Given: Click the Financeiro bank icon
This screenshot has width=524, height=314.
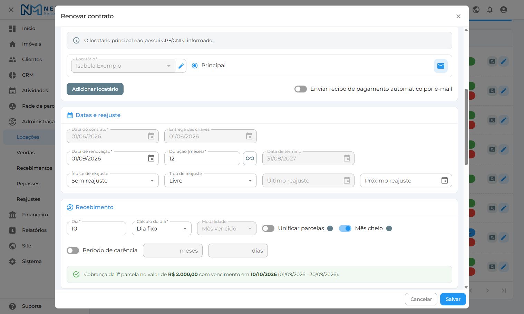Looking at the screenshot, I should point(12,215).
